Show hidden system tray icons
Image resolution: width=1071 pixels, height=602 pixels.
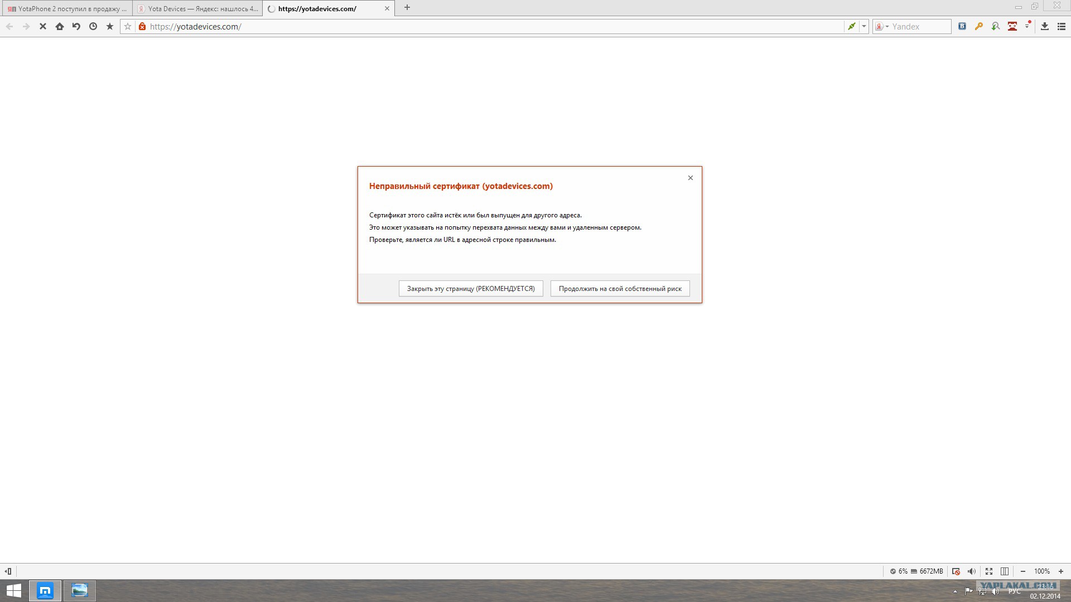point(955,591)
